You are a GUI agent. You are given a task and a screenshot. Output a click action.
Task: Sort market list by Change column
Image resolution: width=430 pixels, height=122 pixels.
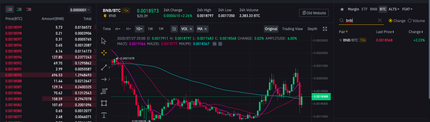[416, 32]
